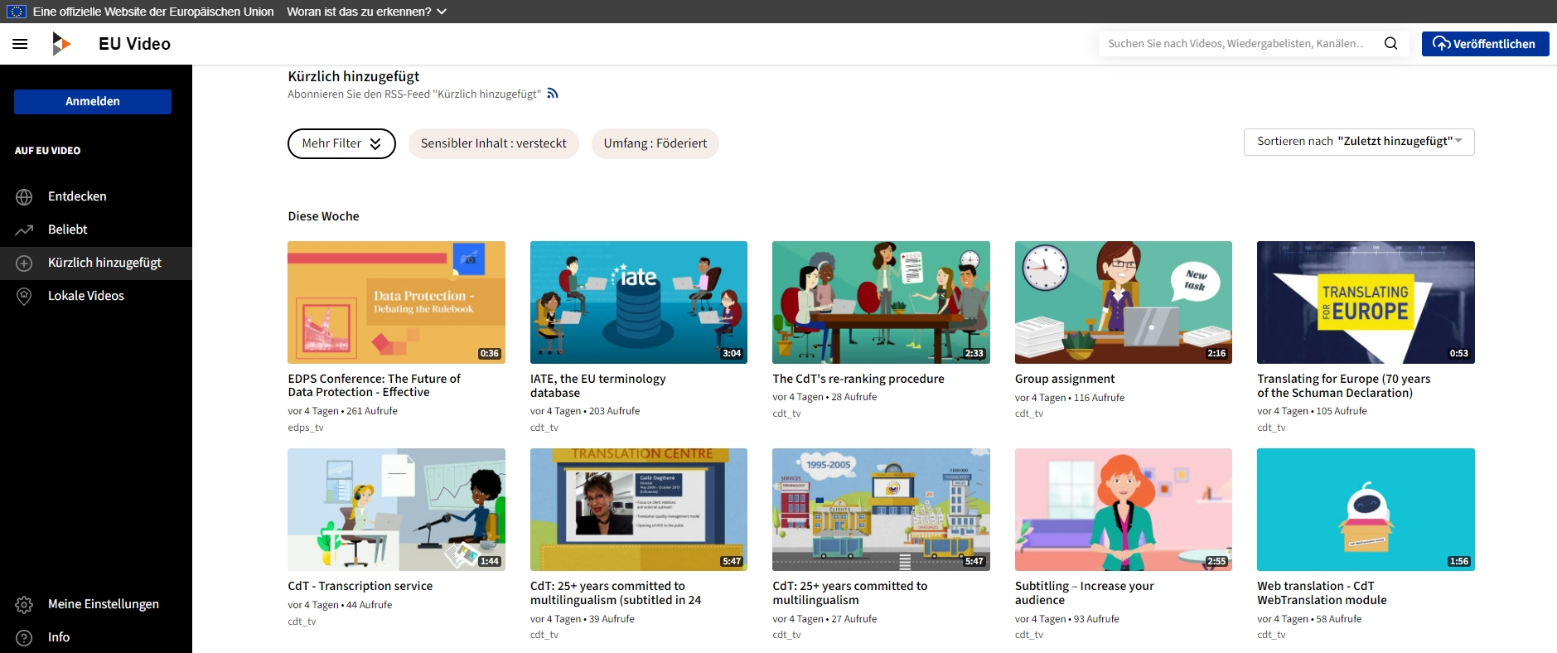1557x653 pixels.
Task: Expand the Mehr Filter button
Action: click(341, 143)
